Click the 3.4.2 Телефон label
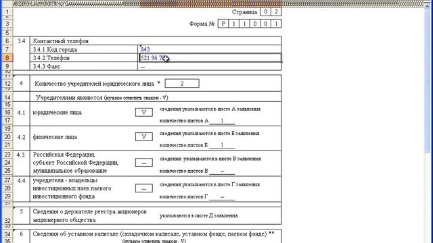The height and width of the screenshot is (243, 433). tap(51, 58)
